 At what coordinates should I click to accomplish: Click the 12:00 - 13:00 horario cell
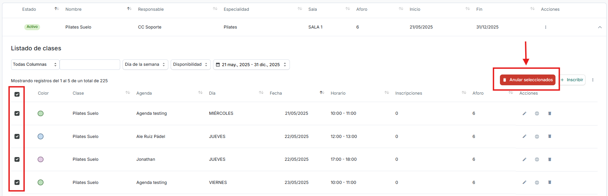tap(344, 137)
